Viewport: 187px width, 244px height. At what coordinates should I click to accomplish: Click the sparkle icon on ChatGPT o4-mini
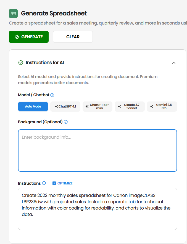86,106
